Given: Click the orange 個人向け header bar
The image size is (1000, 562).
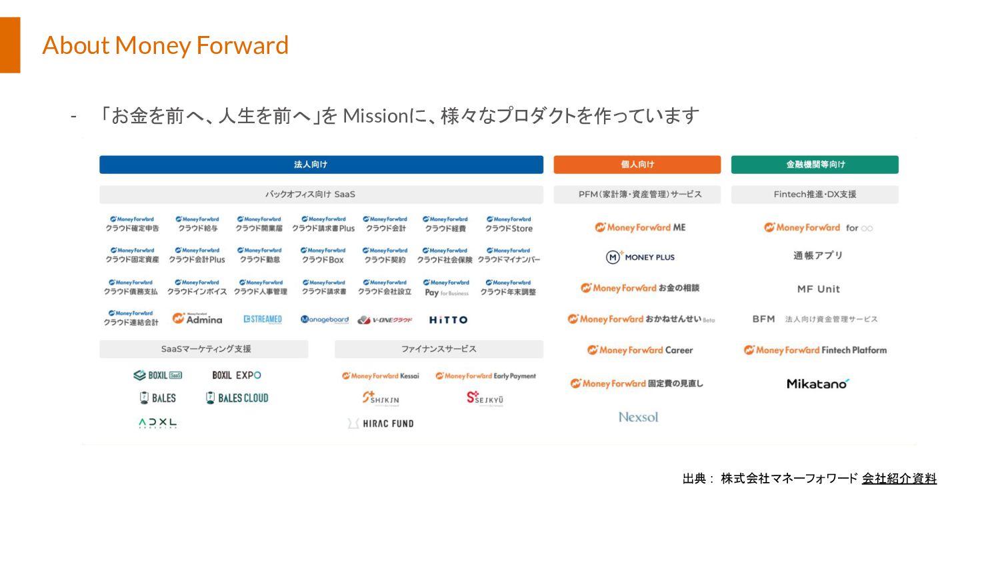Looking at the screenshot, I should (637, 164).
